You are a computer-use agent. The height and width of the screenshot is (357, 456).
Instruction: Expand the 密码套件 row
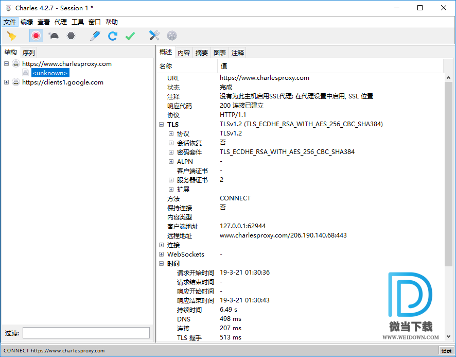pos(171,152)
